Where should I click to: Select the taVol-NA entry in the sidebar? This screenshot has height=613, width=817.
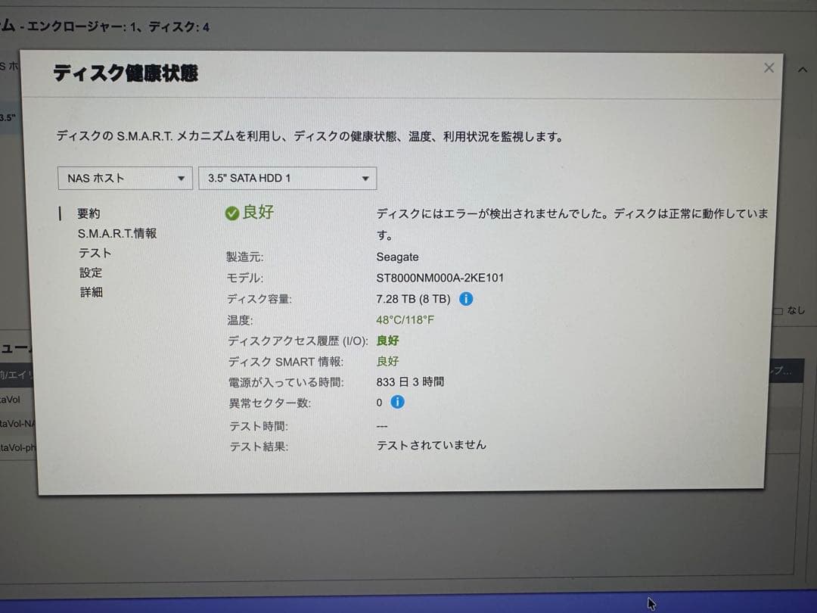pyautogui.click(x=14, y=425)
